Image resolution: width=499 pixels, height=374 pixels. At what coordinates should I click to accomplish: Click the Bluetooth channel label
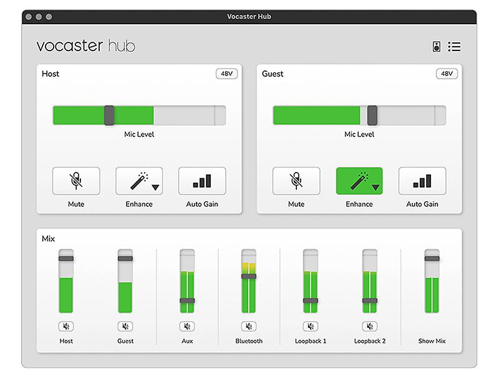(x=249, y=341)
